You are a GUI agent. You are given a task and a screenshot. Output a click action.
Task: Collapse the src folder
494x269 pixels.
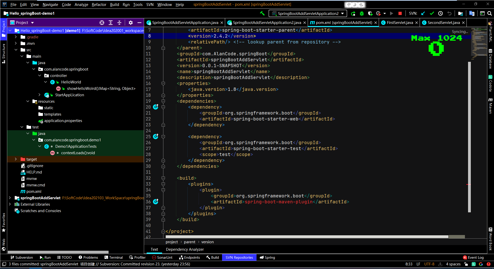coord(16,50)
